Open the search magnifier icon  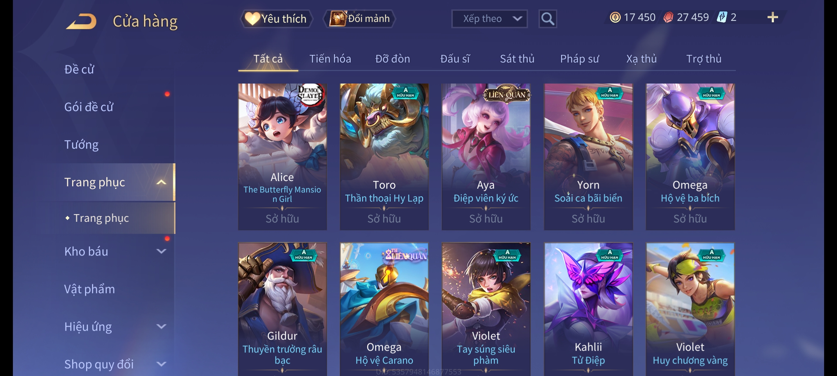click(x=548, y=19)
